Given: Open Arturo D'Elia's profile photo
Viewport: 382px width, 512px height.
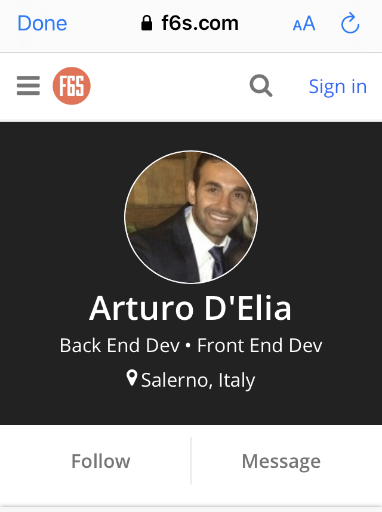Looking at the screenshot, I should [x=191, y=217].
